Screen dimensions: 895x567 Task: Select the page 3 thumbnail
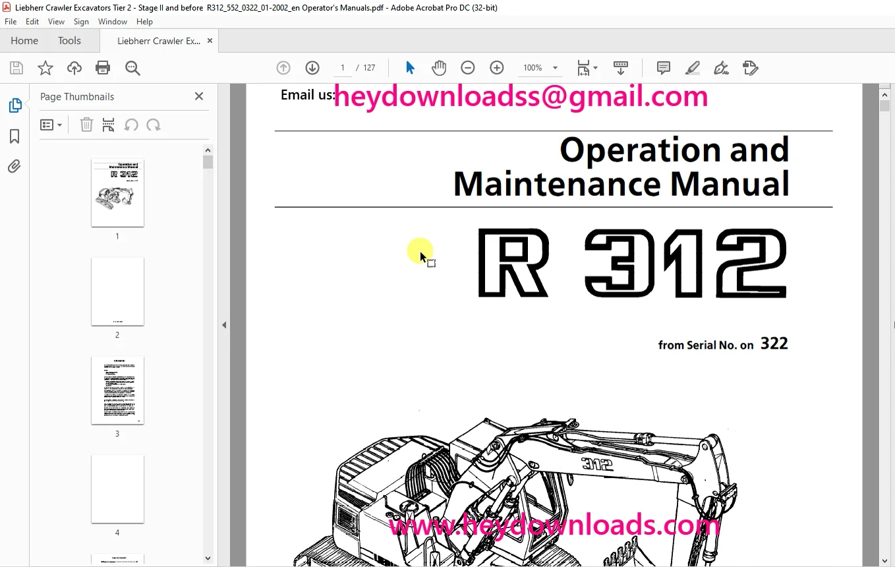point(117,390)
